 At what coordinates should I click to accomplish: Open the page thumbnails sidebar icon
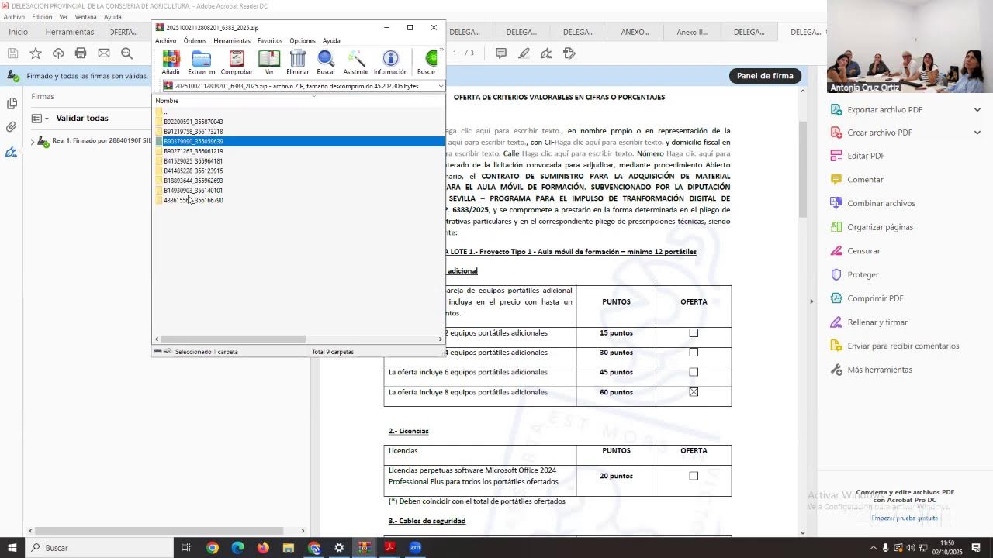point(12,103)
